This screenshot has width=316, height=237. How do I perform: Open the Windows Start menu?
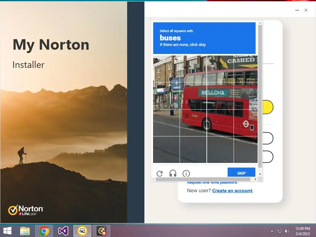tap(7, 231)
